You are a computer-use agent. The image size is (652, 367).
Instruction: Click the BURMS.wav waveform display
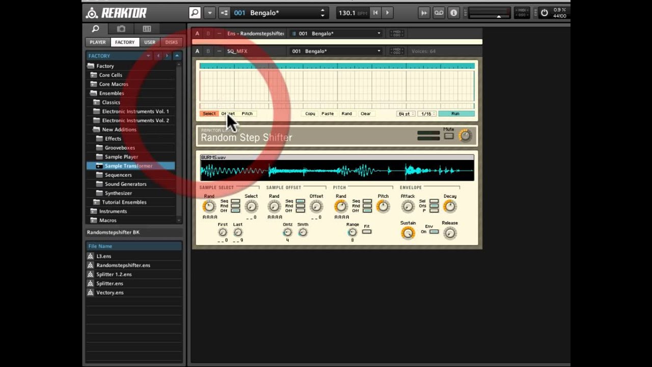pyautogui.click(x=337, y=170)
